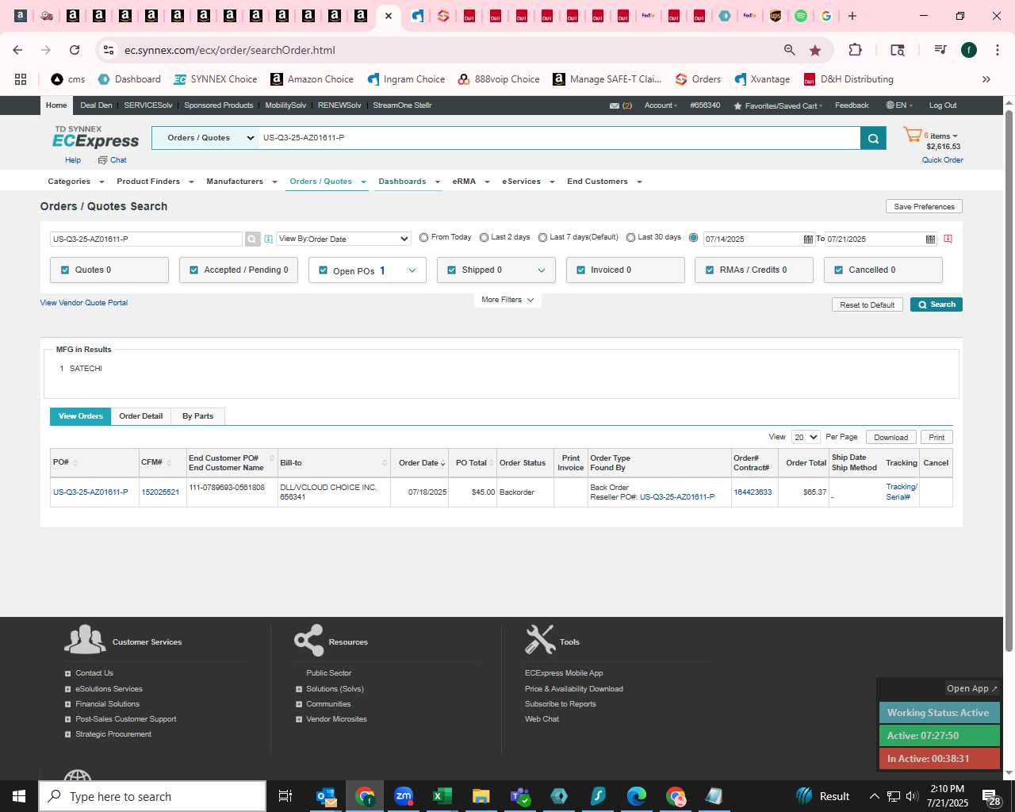Uncheck the Quotes checkbox

tap(65, 270)
